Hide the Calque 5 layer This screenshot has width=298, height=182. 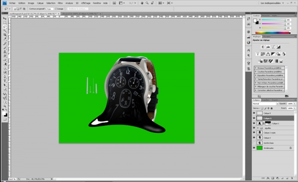(254, 113)
